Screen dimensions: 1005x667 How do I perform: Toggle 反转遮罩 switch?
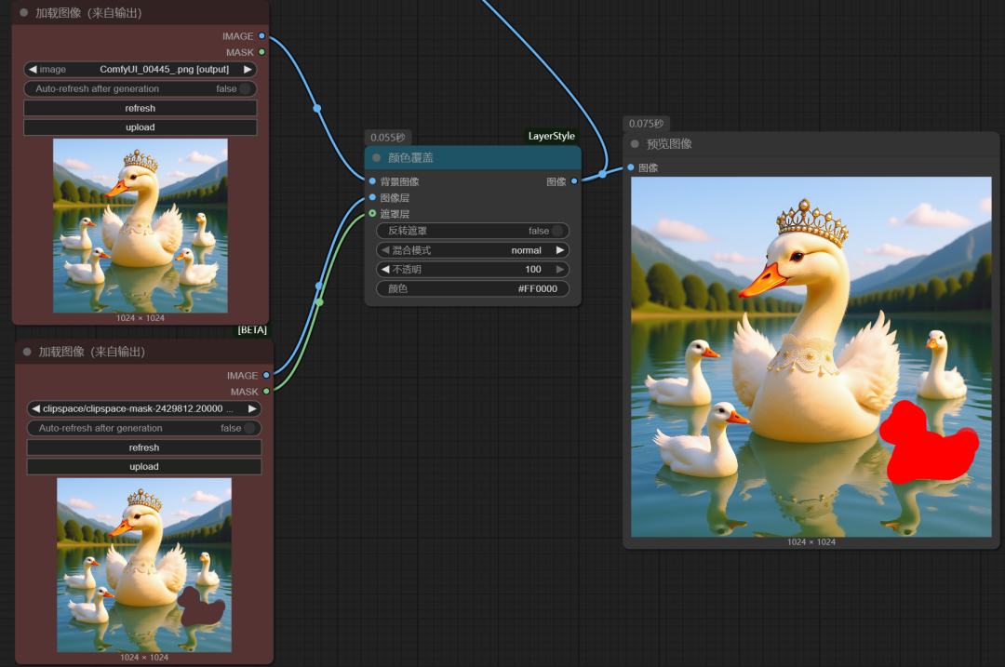click(x=557, y=231)
